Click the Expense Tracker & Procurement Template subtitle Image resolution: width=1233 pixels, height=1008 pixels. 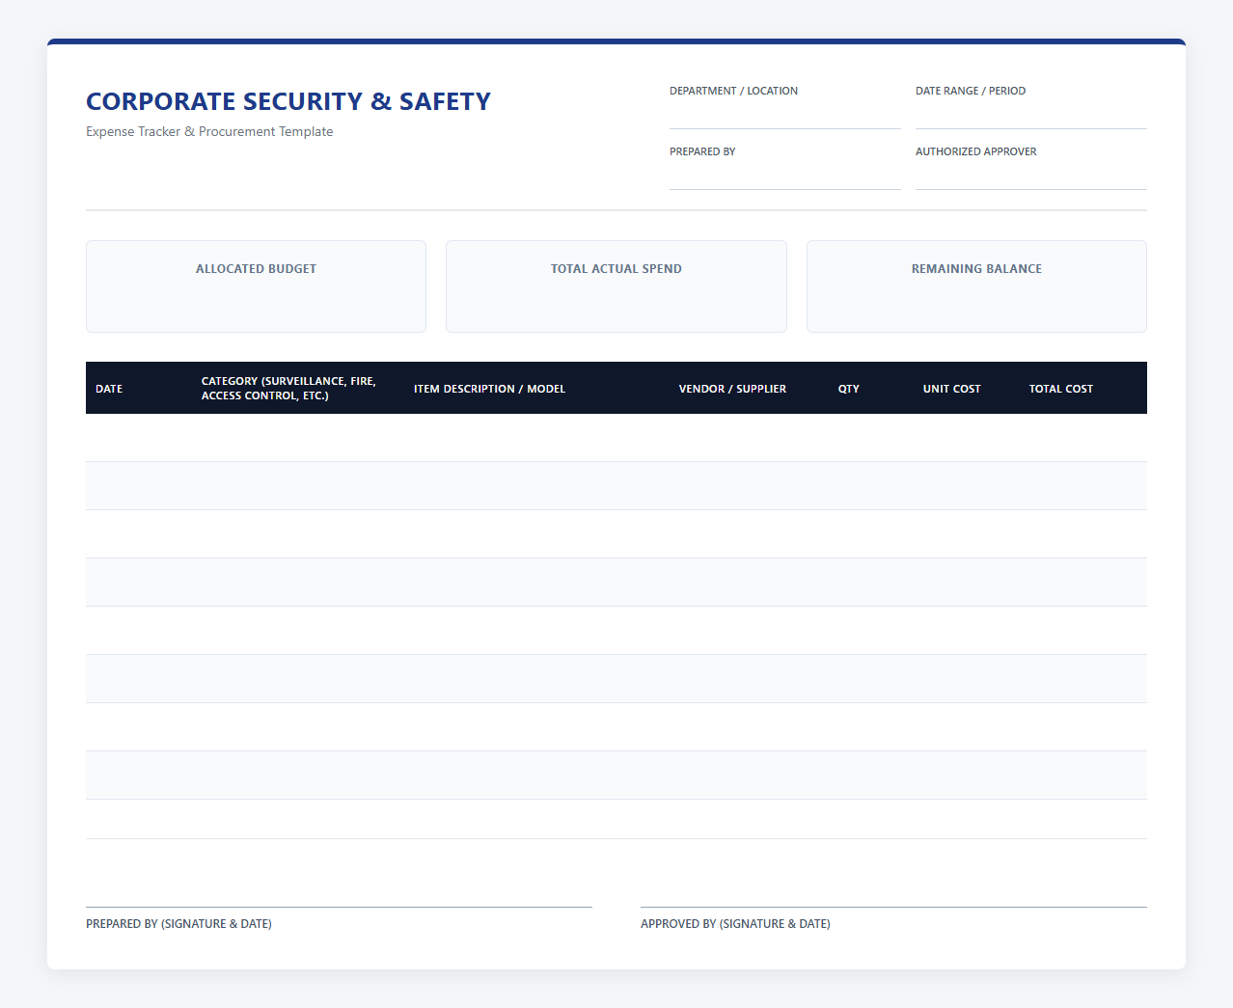coord(209,132)
